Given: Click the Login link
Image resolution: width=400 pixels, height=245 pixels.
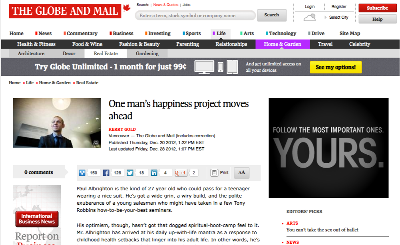Looking at the screenshot, I should [x=310, y=7].
